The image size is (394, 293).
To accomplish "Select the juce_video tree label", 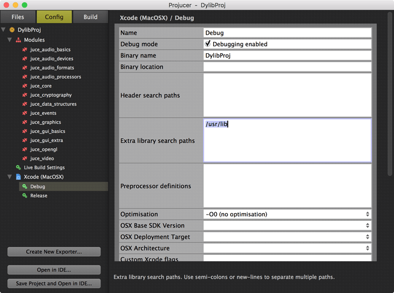I will tap(42, 158).
